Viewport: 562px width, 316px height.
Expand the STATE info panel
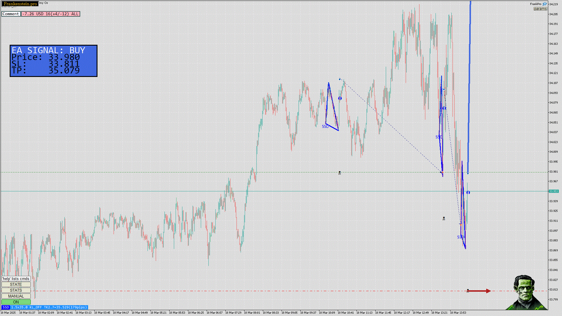(x=16, y=284)
